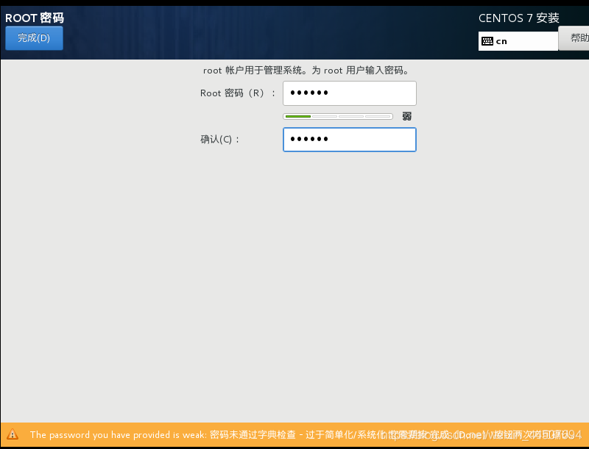
Task: Click the 确认(C) label
Action: pyautogui.click(x=219, y=140)
